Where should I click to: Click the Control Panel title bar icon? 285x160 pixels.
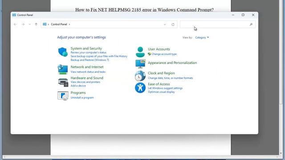click(x=14, y=15)
